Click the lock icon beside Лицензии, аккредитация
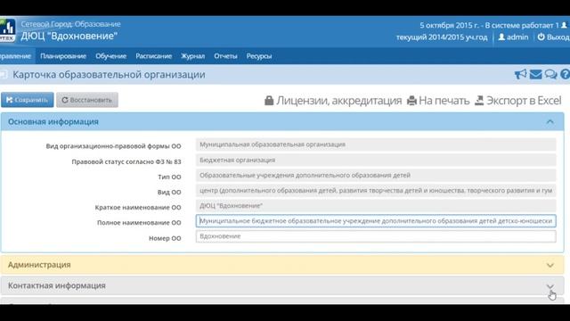Screen dimensions: 570x321 pos(269,101)
